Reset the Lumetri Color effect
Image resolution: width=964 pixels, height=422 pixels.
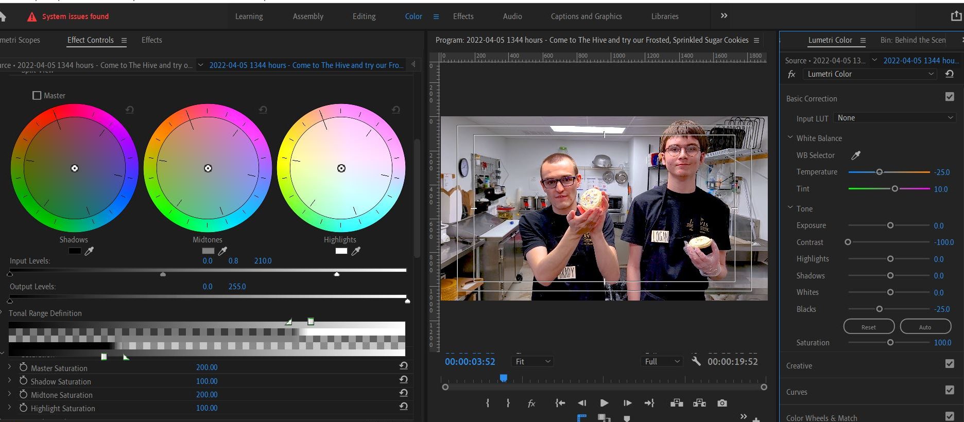950,74
